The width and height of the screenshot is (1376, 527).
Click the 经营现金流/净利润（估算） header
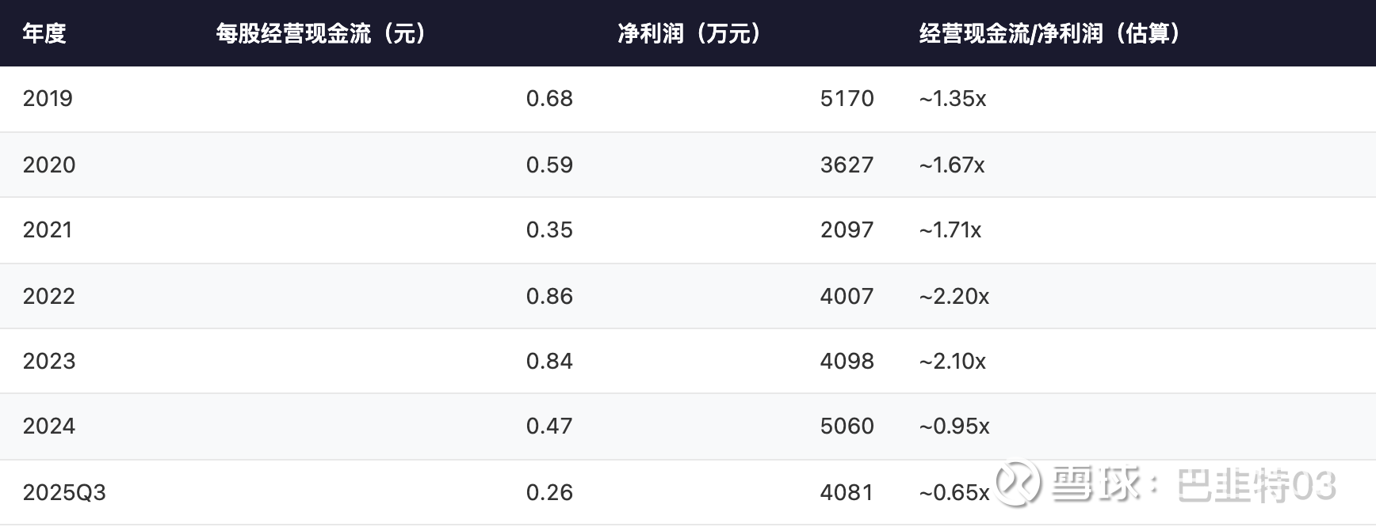[x=1050, y=33]
